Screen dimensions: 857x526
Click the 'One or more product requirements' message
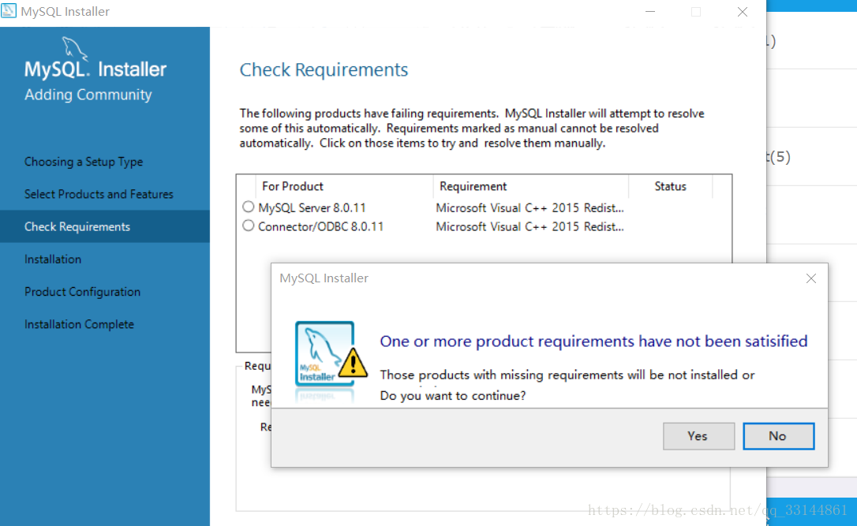click(x=593, y=341)
